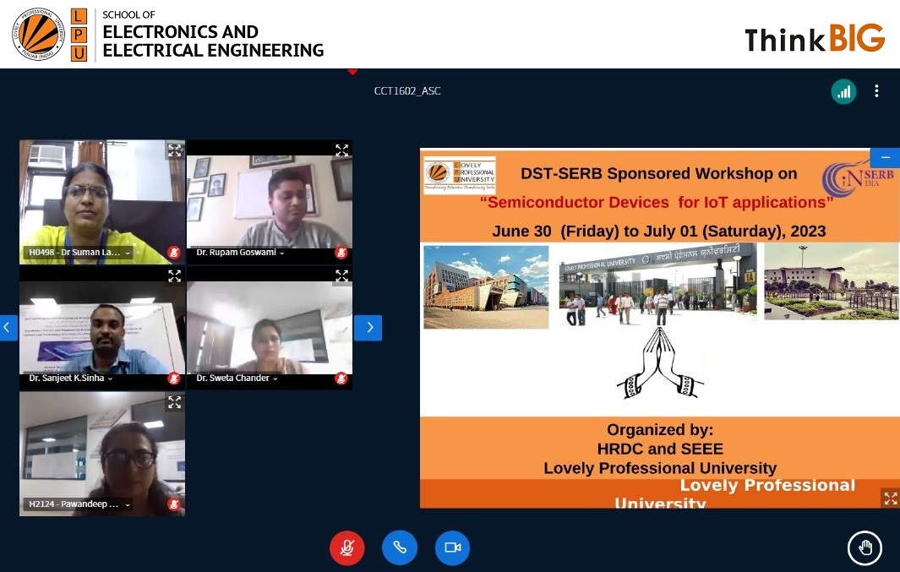
Task: Click the LPU university round logo
Action: pyautogui.click(x=39, y=35)
